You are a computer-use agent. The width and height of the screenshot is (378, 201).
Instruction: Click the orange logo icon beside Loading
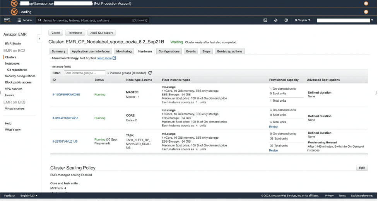(14, 12)
